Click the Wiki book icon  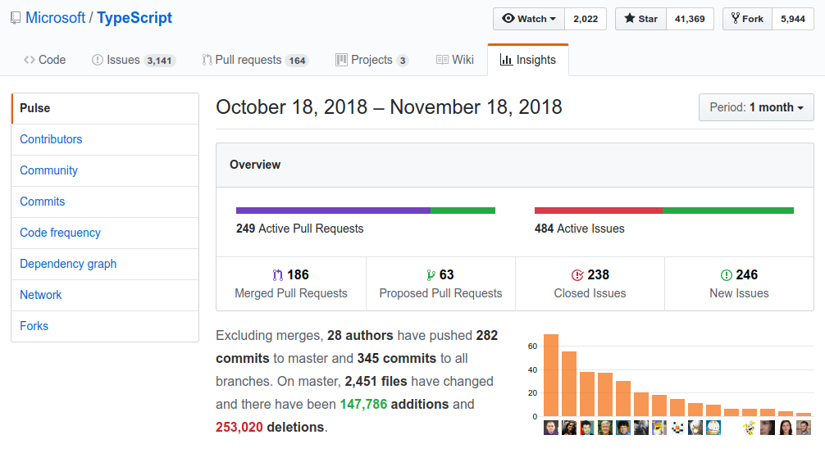click(442, 60)
